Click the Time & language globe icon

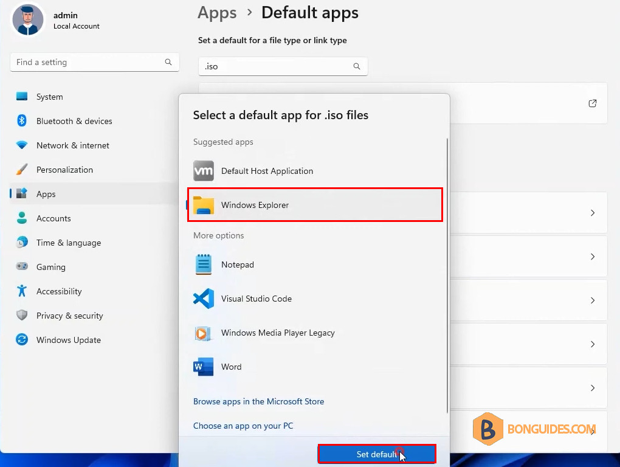[x=22, y=242]
